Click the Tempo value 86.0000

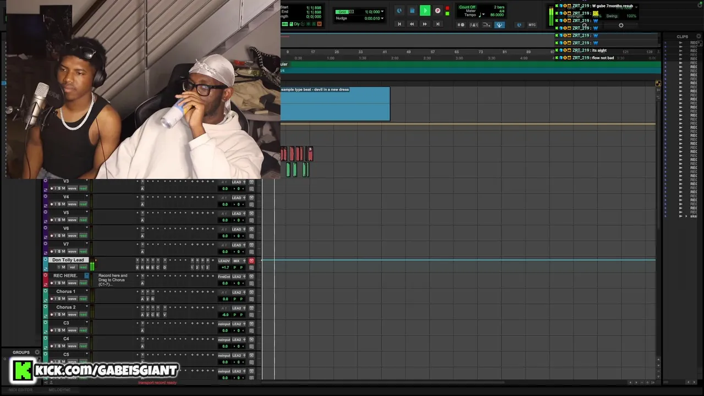point(497,15)
